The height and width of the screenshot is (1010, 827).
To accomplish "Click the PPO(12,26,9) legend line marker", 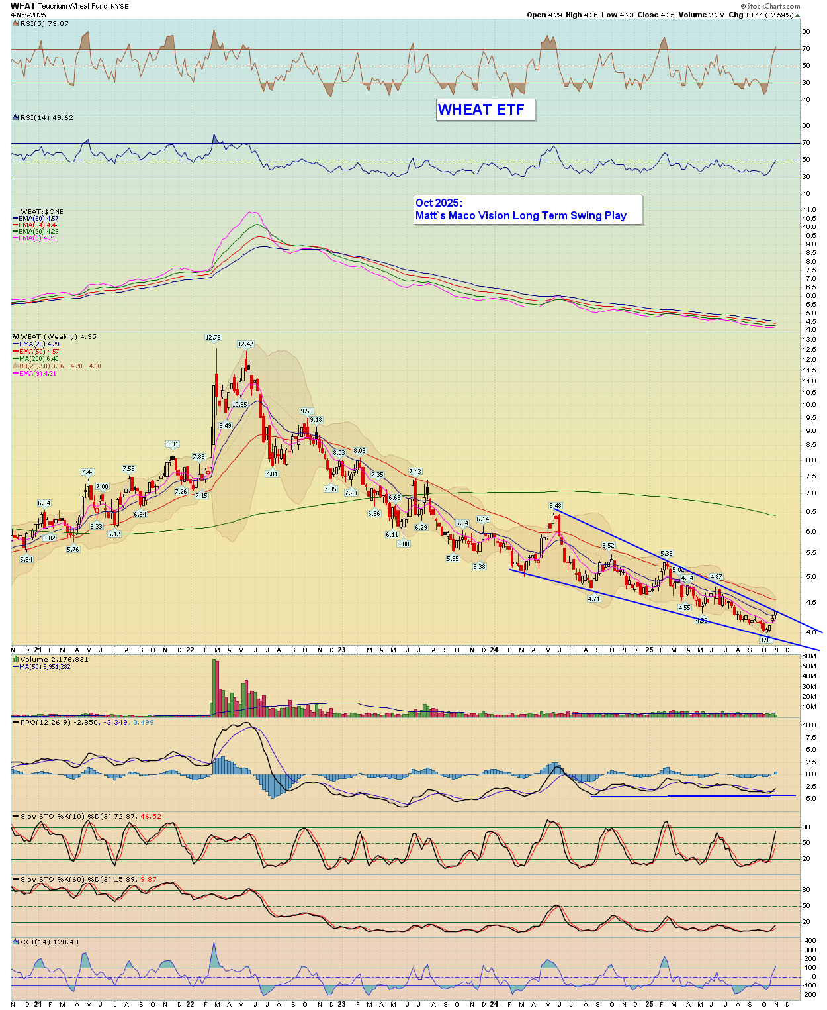I will click(16, 722).
